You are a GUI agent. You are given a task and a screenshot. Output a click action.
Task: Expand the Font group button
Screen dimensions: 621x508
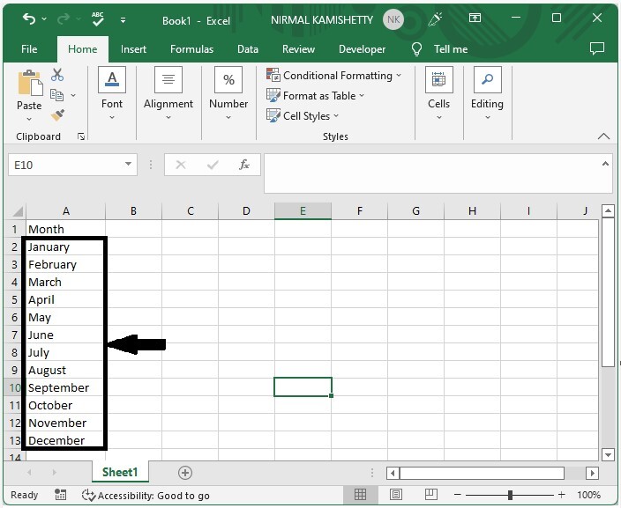tap(112, 94)
